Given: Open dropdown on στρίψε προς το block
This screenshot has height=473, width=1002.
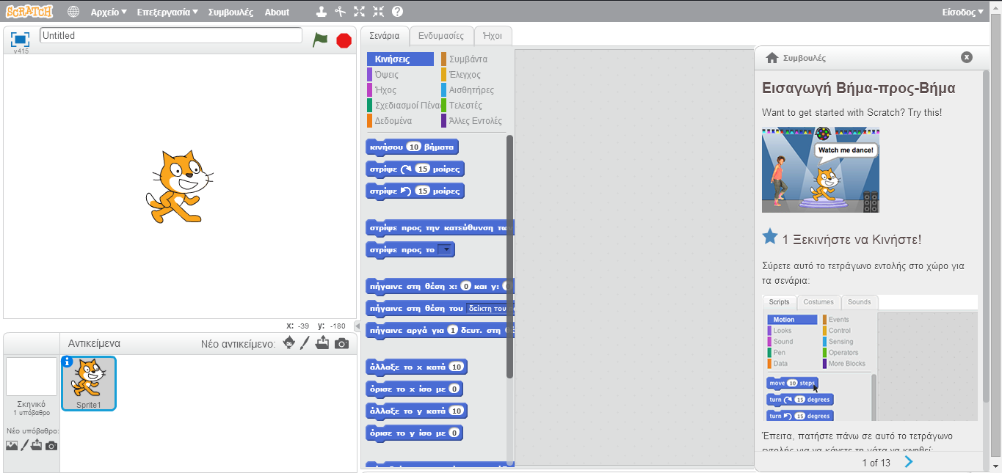Looking at the screenshot, I should [445, 250].
